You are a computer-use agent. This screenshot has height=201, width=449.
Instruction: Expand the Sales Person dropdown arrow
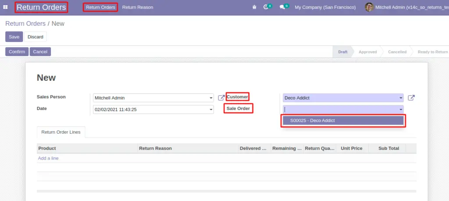click(211, 98)
